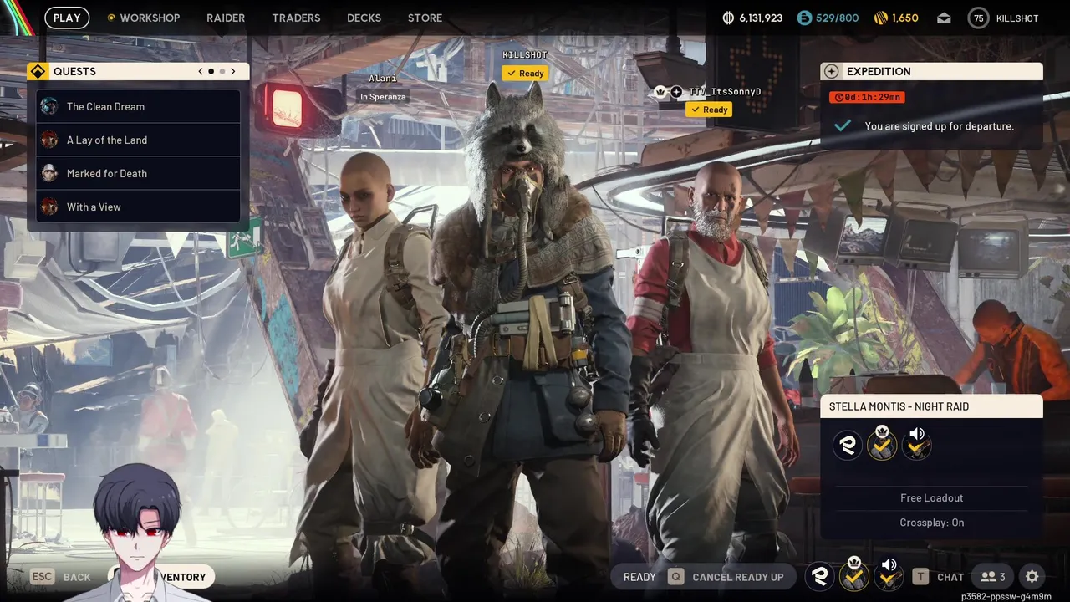Click the expedition timer 0d:1h:29mn
This screenshot has width=1070, height=602.
[x=867, y=97]
